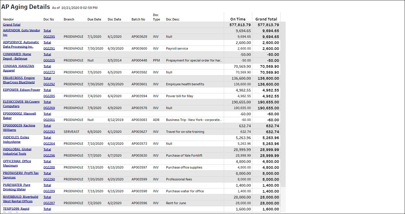Select due date 7/30/2020 for doc 002291

pos(95,48)
